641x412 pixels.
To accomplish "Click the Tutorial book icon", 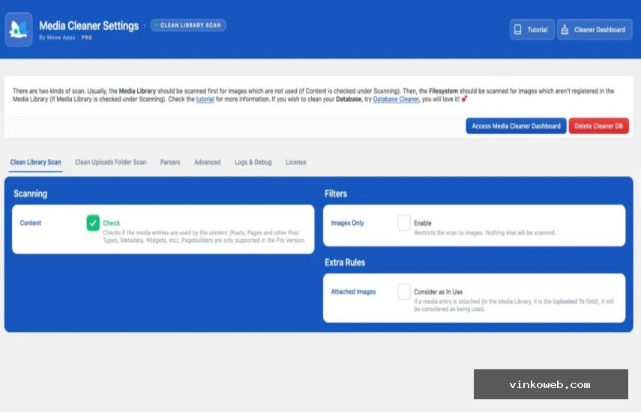I will pyautogui.click(x=517, y=29).
